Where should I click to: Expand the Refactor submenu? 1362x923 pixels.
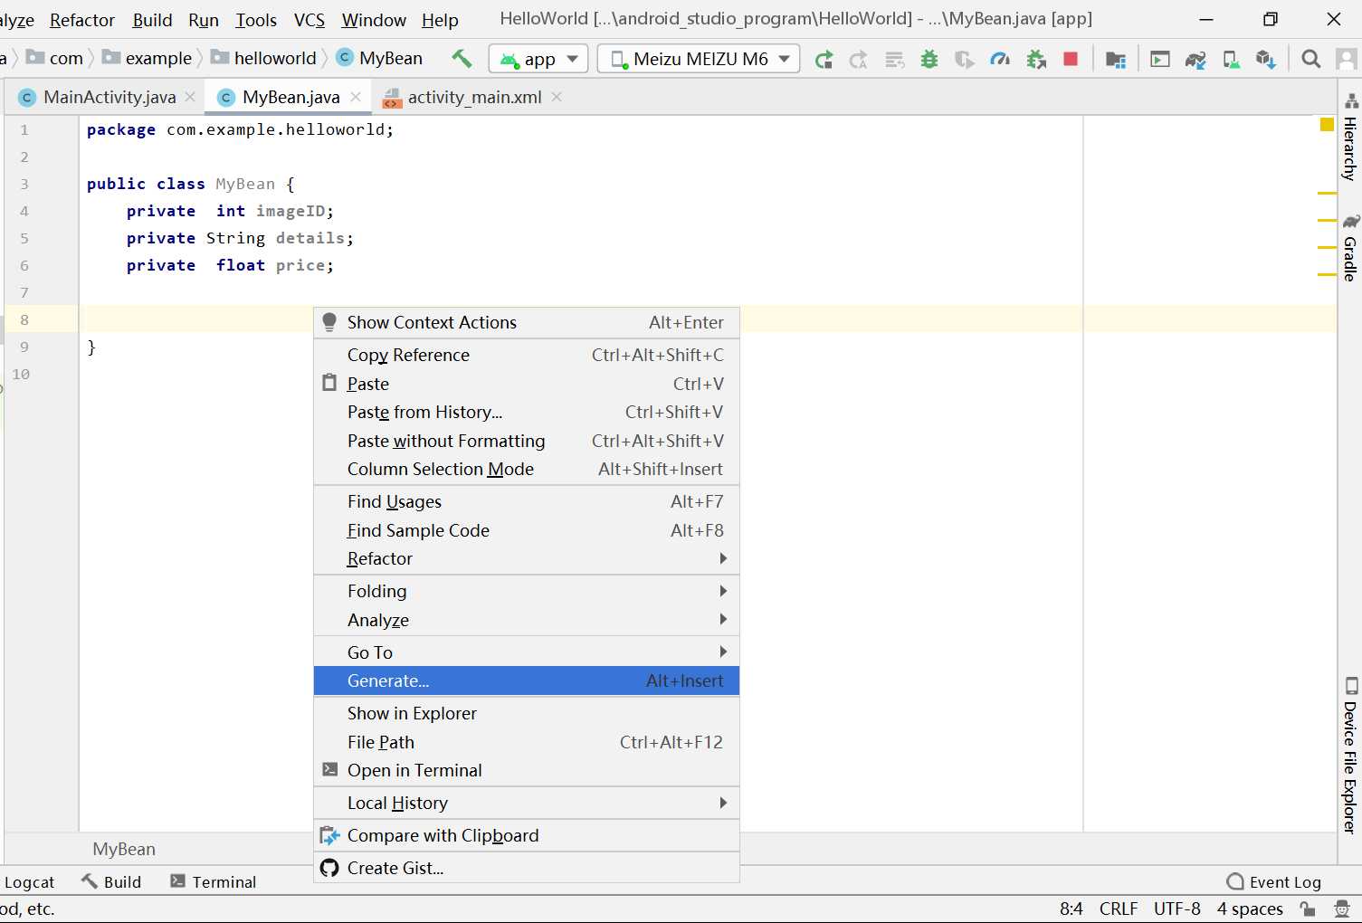[527, 558]
